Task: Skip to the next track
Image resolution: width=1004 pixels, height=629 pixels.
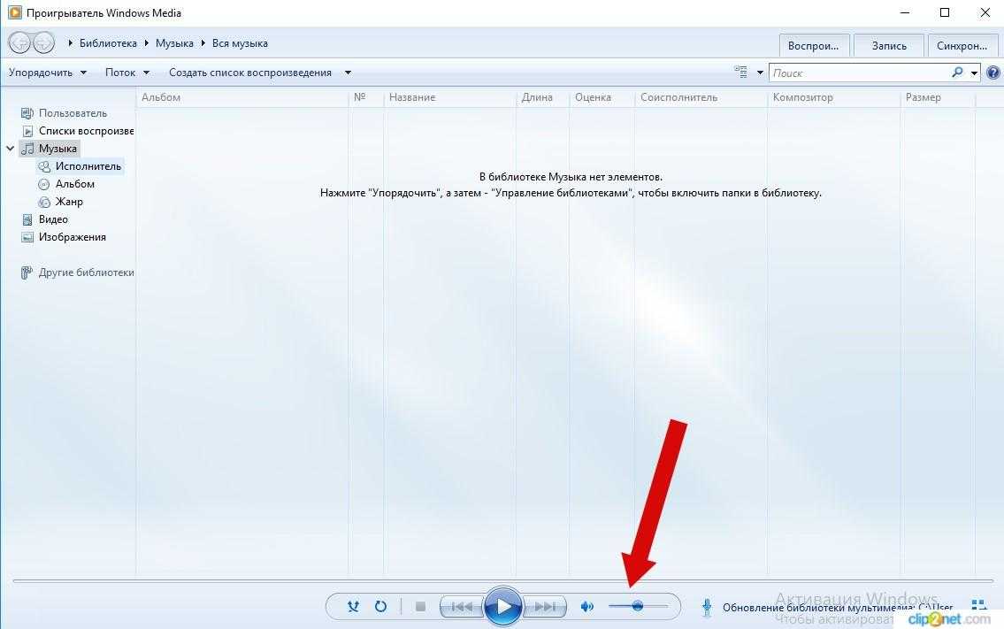Action: tap(545, 607)
